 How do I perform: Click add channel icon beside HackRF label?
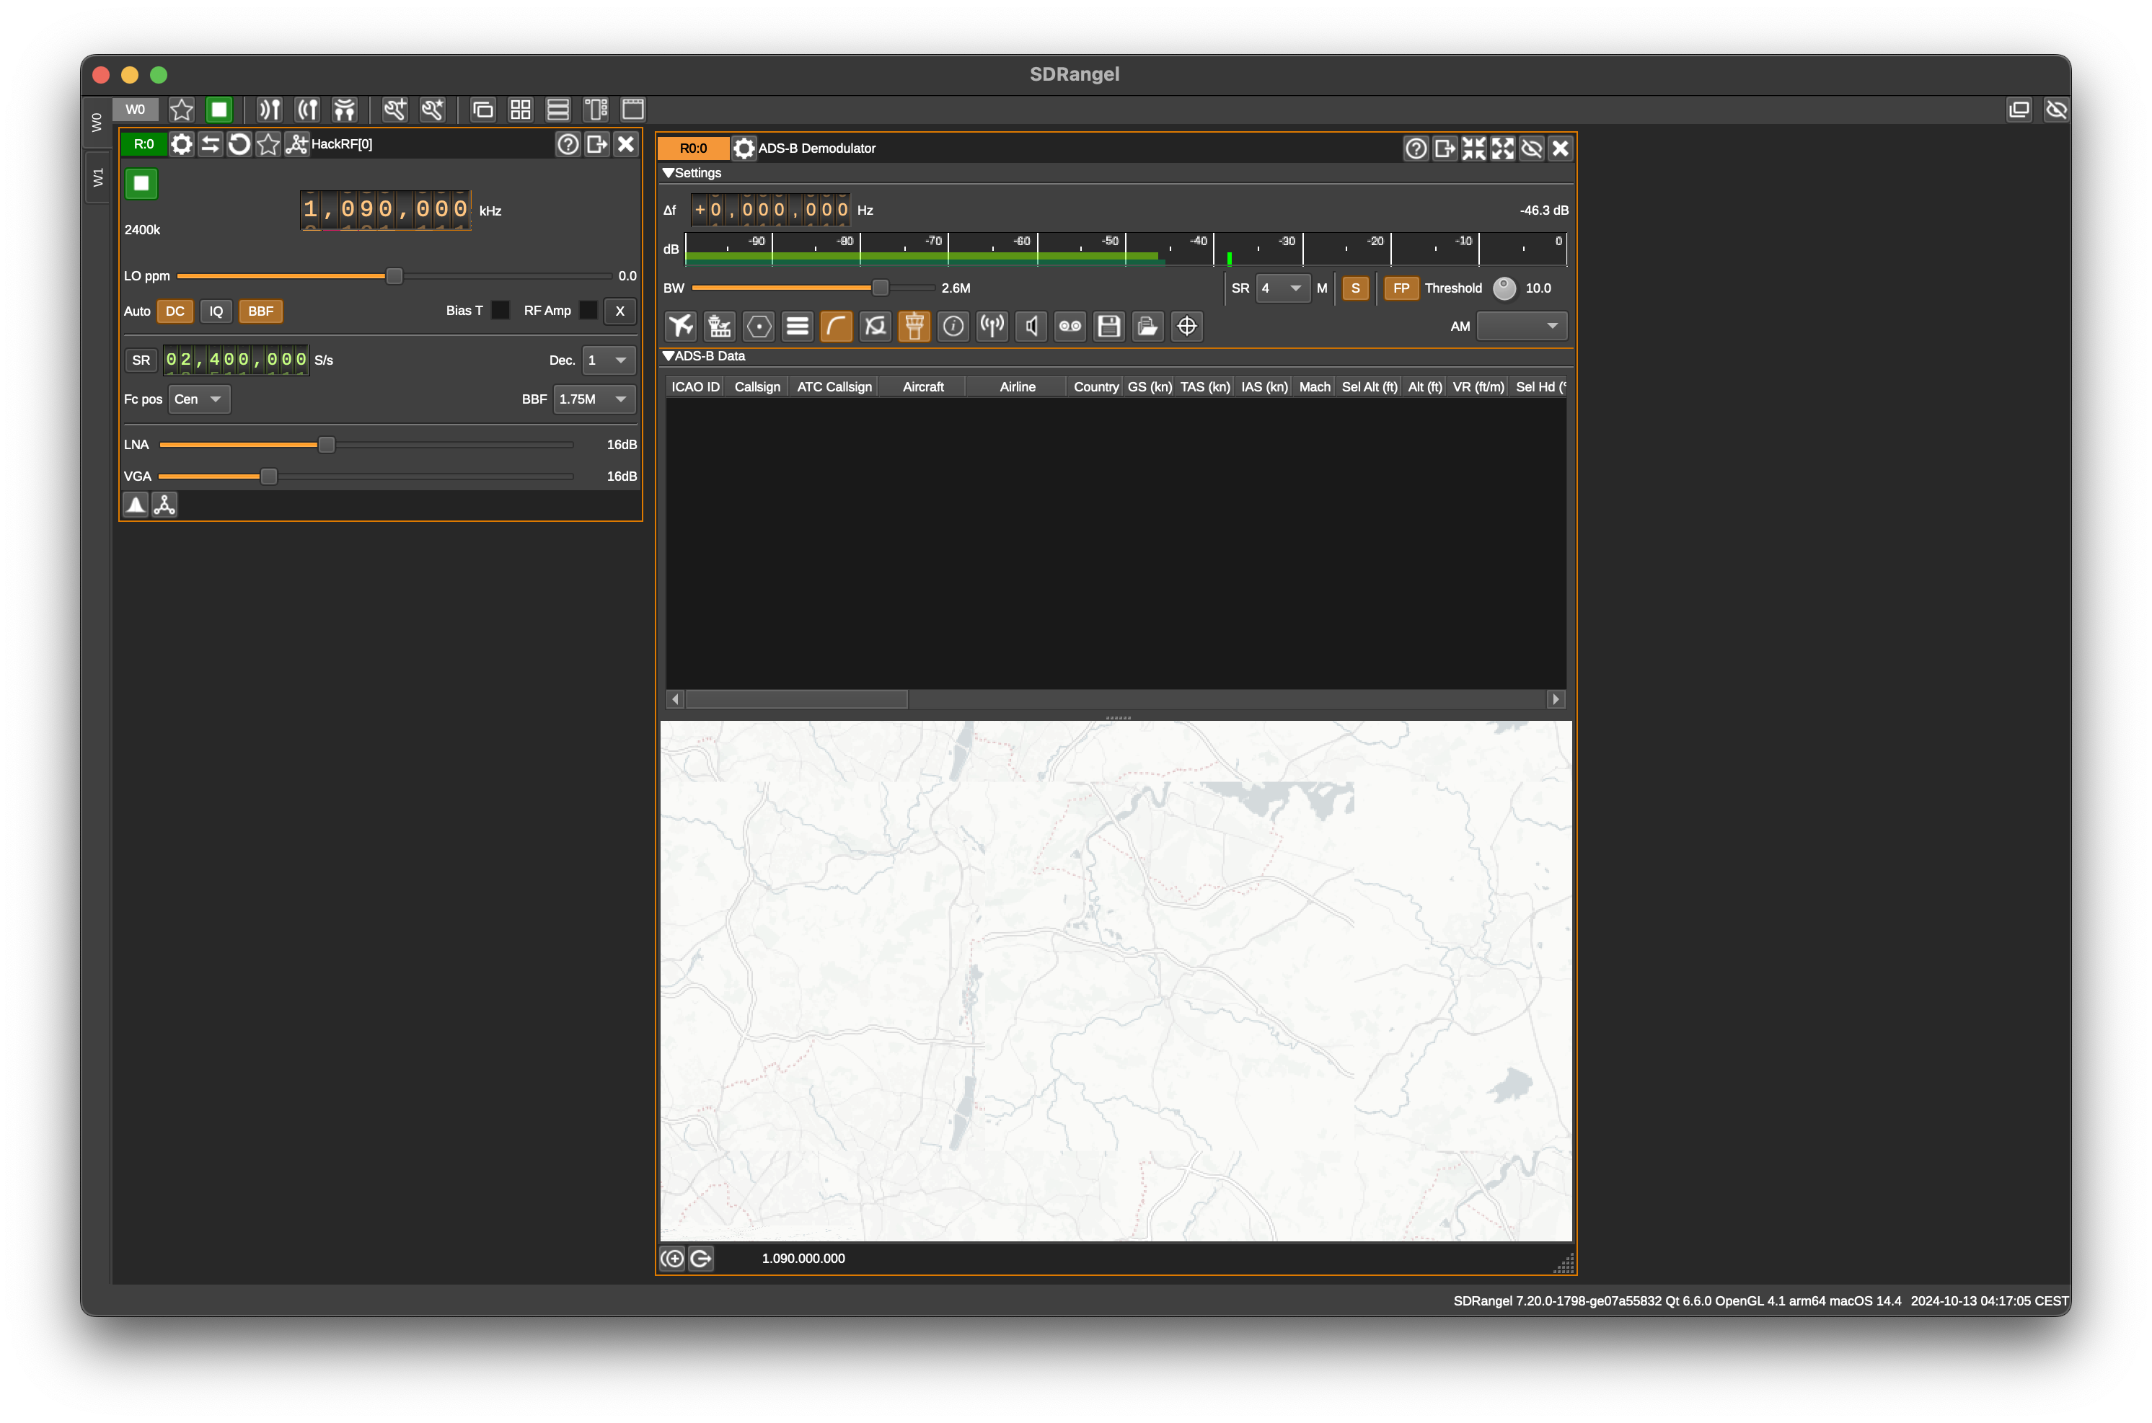click(x=296, y=144)
